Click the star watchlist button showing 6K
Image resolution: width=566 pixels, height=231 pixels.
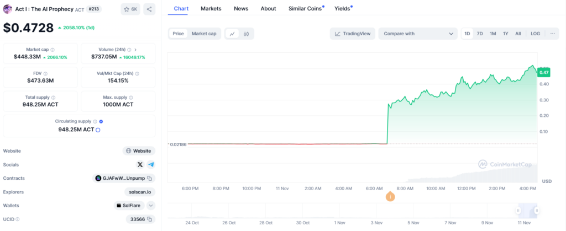(x=130, y=9)
